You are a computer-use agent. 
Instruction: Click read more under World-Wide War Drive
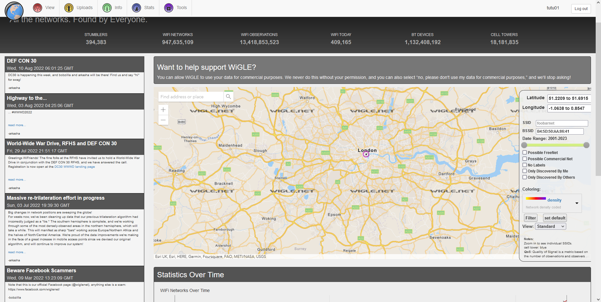click(x=17, y=180)
